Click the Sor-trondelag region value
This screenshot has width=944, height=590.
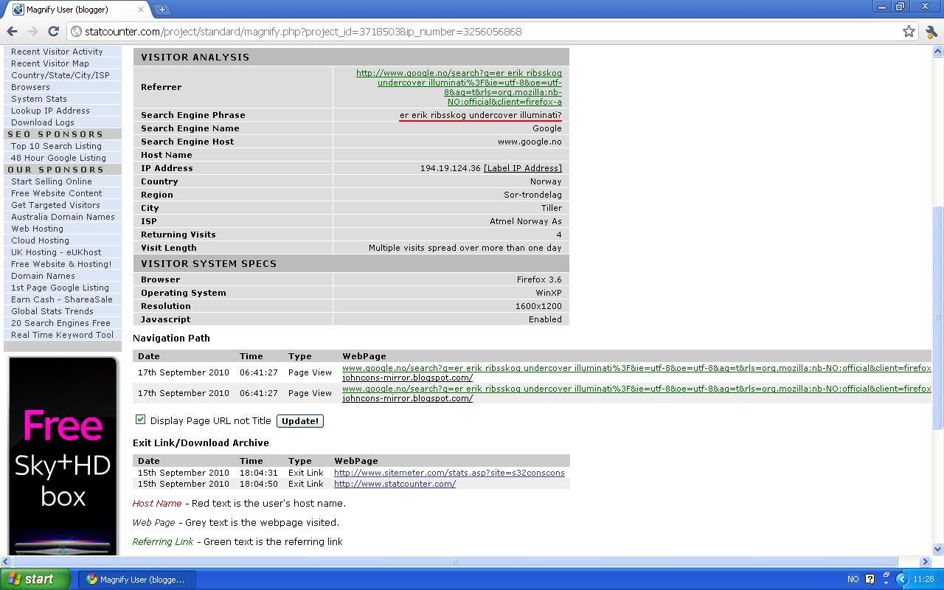[532, 195]
